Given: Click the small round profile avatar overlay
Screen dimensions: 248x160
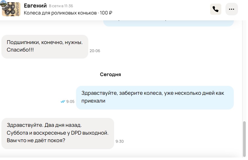Looking at the screenshot, I should (x=4, y=4).
